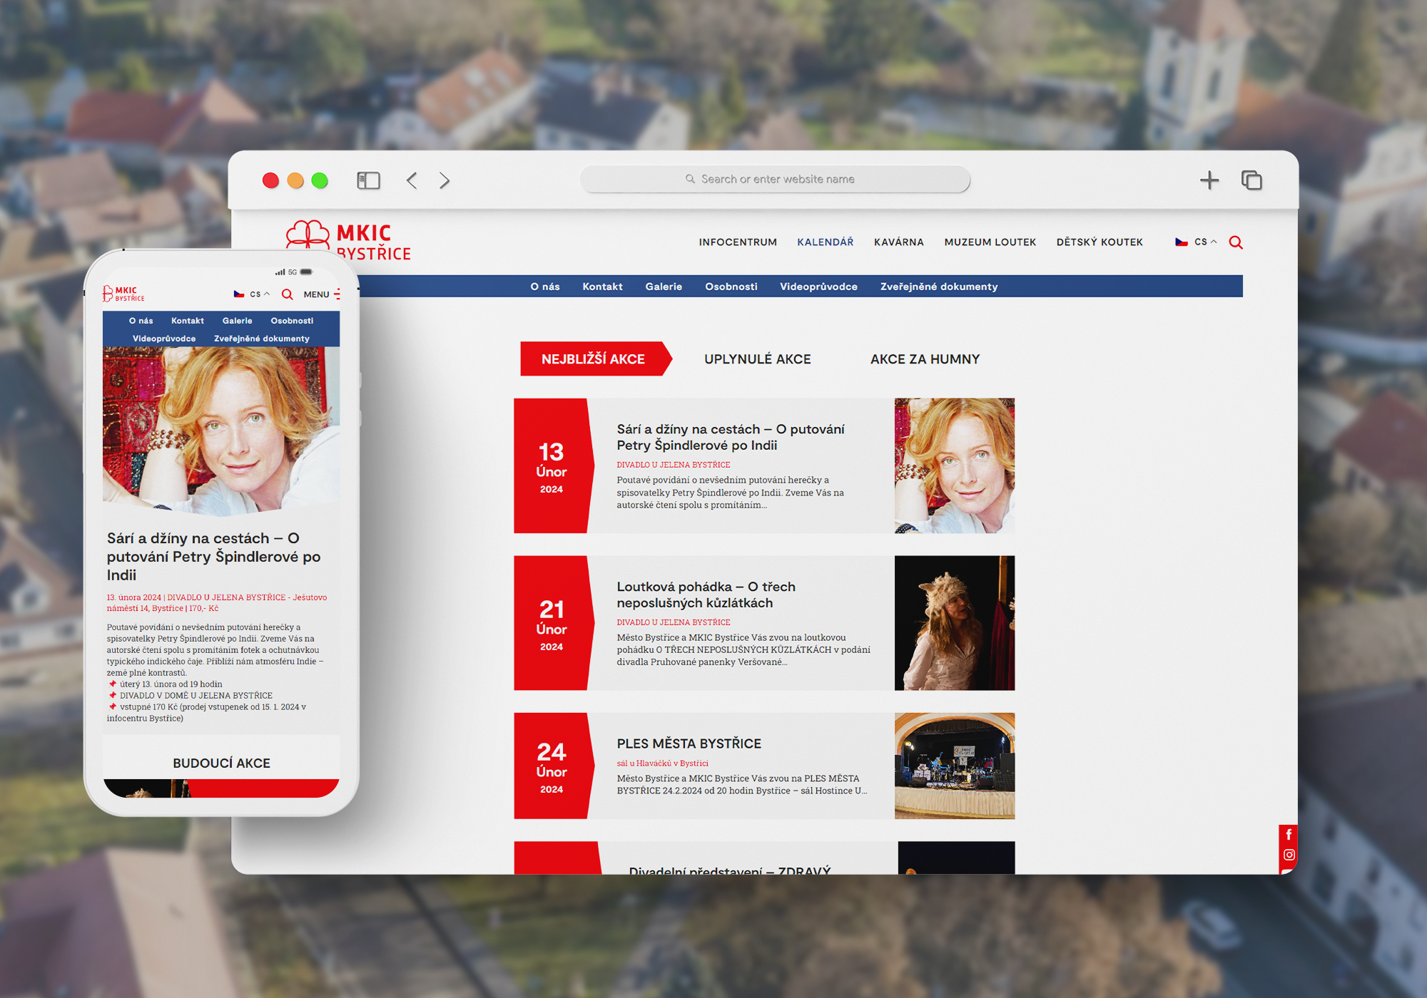Open the Loutková pohádka event thumbnail
The height and width of the screenshot is (998, 1427).
tap(954, 623)
